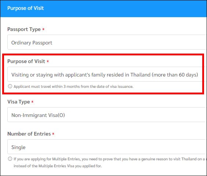Open the Passport Type dropdown showing Ordinary Passport
This screenshot has width=207, height=176.
click(x=107, y=42)
